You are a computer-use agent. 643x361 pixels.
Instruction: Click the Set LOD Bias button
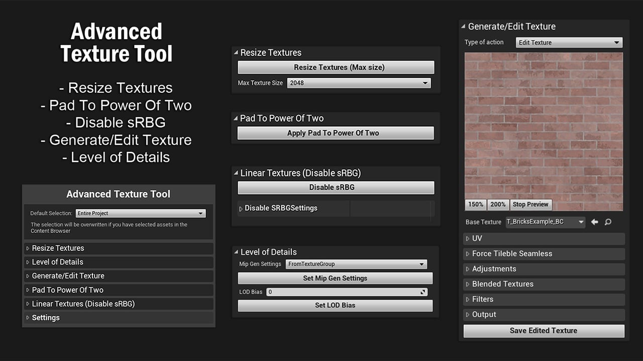335,305
